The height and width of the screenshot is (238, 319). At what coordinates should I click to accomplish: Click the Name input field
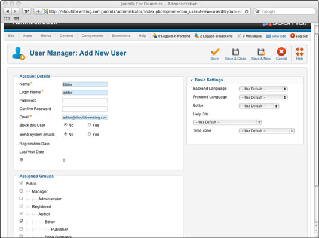[x=85, y=84]
